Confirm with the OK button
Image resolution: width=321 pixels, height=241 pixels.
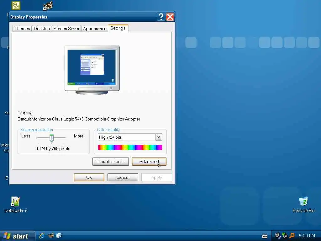89,177
